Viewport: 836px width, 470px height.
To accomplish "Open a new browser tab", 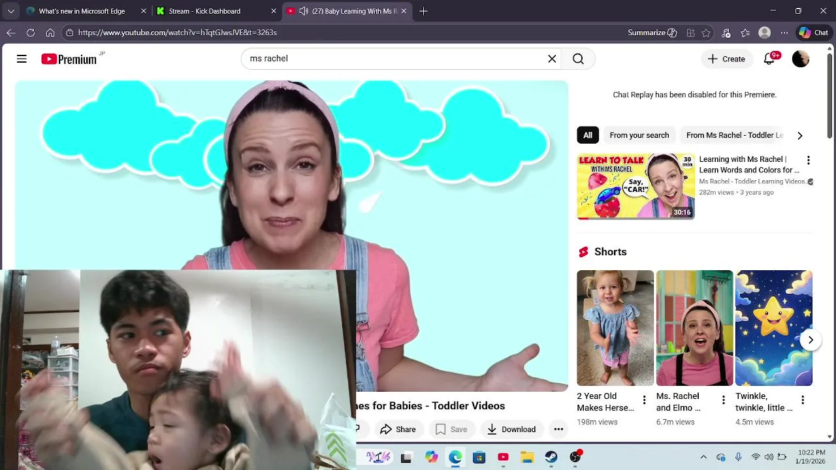I will tap(423, 11).
